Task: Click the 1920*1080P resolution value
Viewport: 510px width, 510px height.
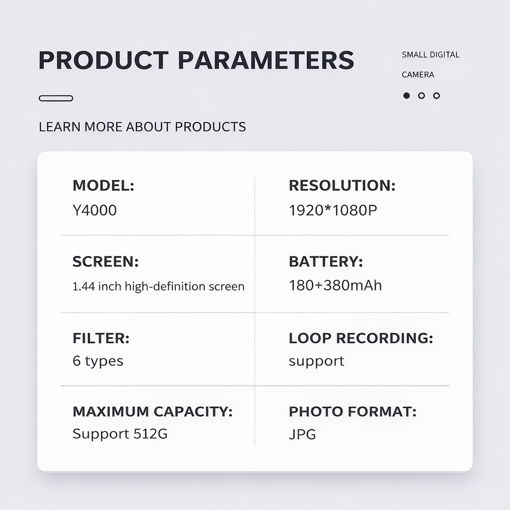Action: coord(333,210)
